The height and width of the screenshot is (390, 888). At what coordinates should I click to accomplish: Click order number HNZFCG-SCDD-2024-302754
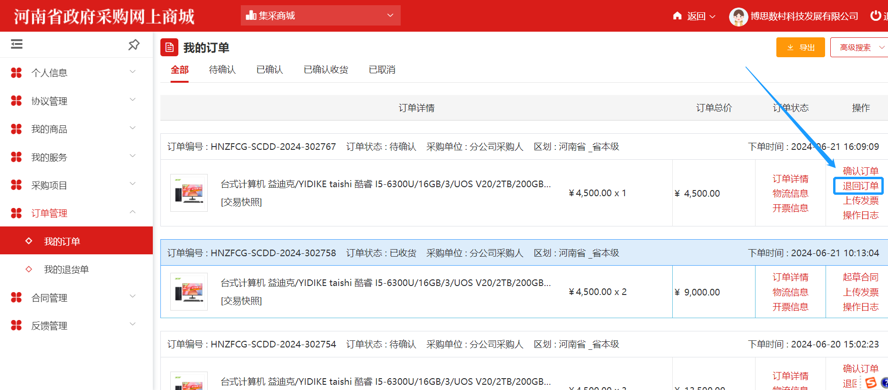pyautogui.click(x=273, y=344)
